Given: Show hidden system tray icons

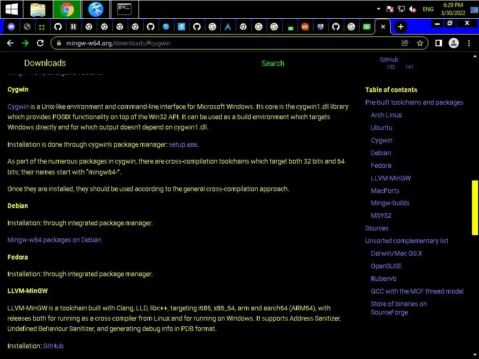Looking at the screenshot, I should (x=378, y=9).
